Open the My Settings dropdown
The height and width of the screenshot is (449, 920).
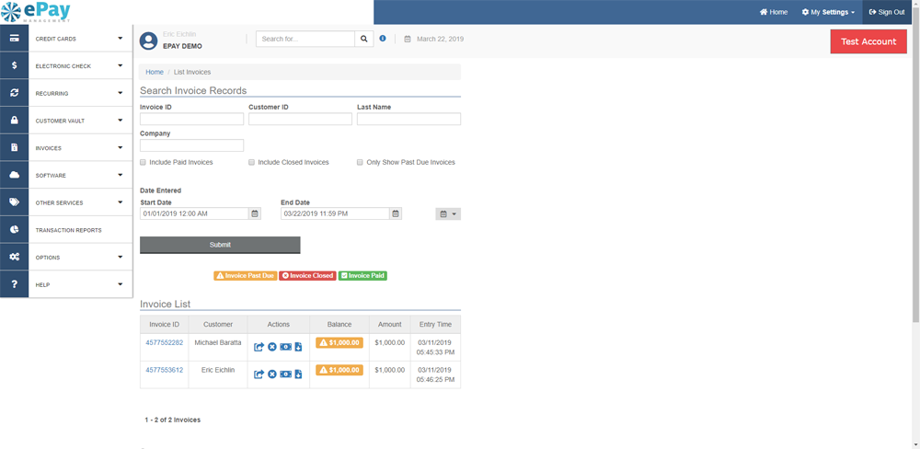[x=828, y=12]
